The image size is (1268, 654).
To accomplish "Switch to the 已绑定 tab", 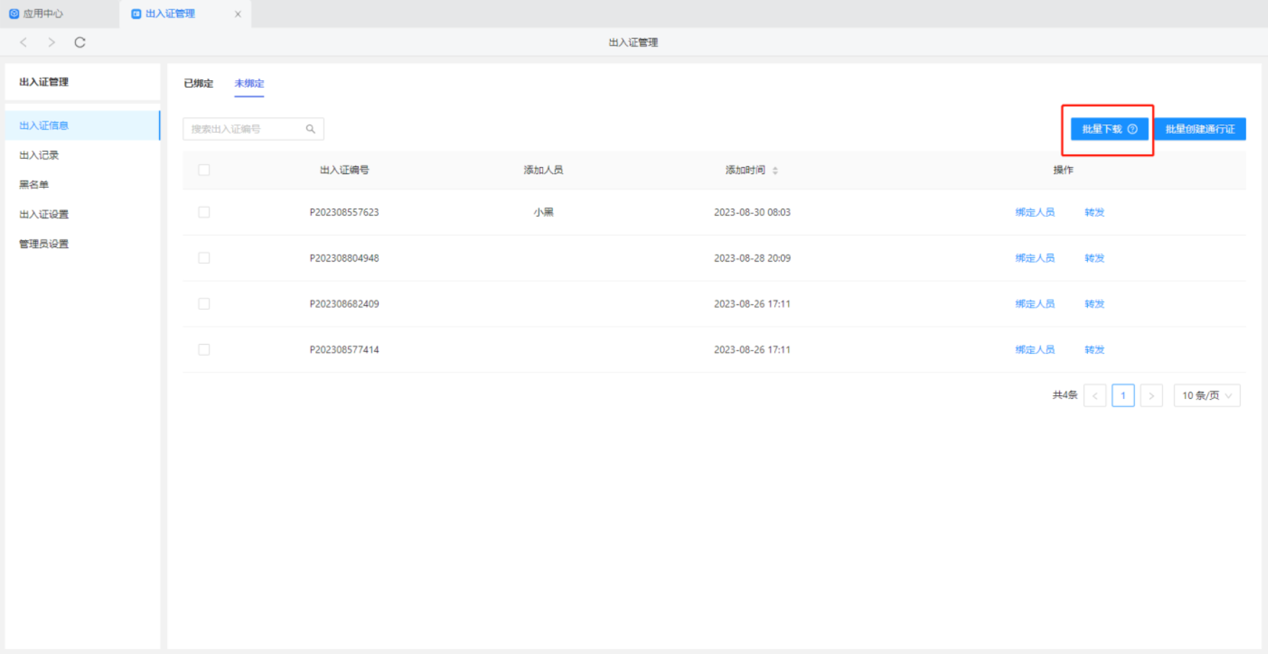I will (x=198, y=84).
